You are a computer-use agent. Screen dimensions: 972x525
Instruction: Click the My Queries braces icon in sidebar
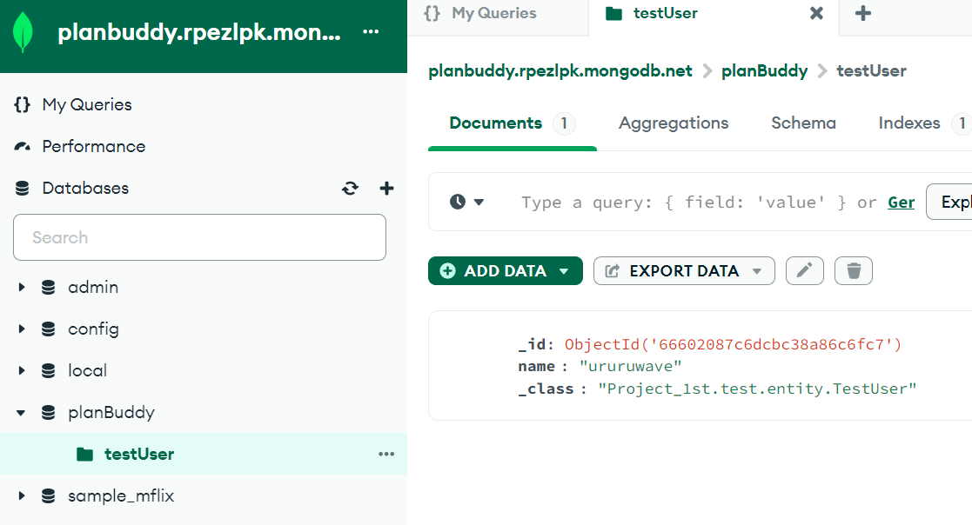[x=23, y=104]
